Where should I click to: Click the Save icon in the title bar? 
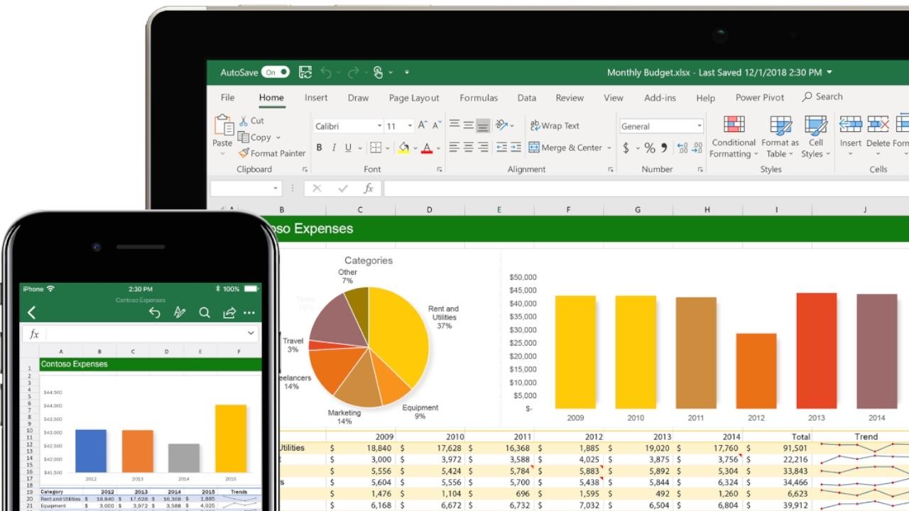(x=305, y=72)
